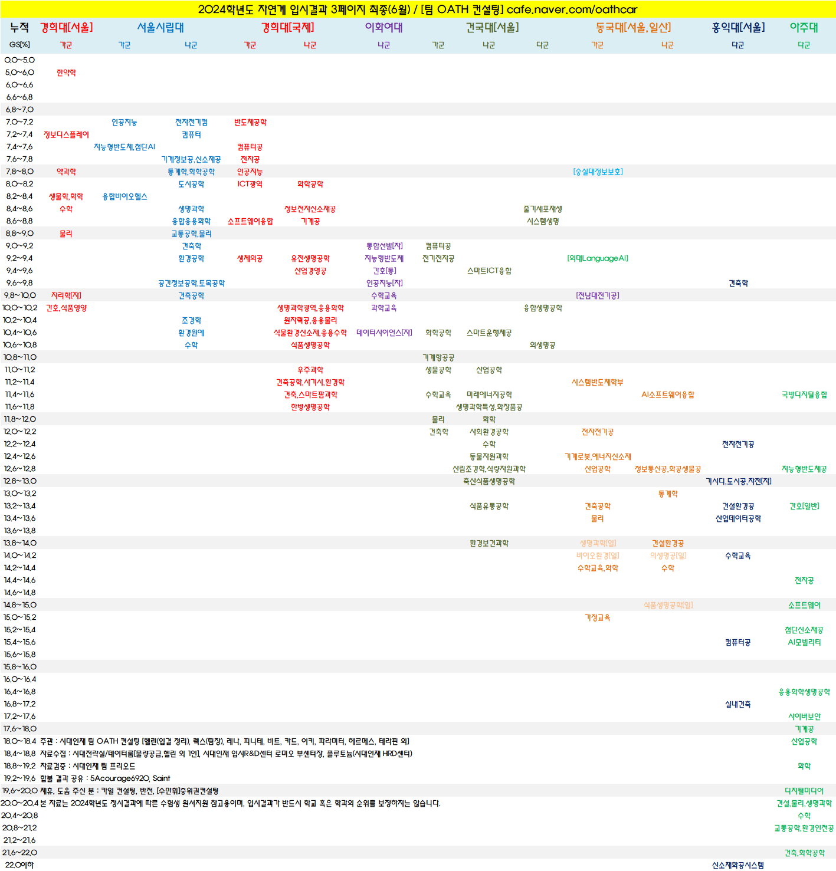Select the 우주과학 entry
Screen dimensions: 836x871
click(310, 370)
